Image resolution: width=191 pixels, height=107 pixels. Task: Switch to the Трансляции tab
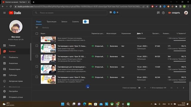pyautogui.click(x=51, y=22)
